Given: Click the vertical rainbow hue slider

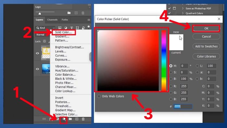Looking at the screenshot, I should (164, 60).
